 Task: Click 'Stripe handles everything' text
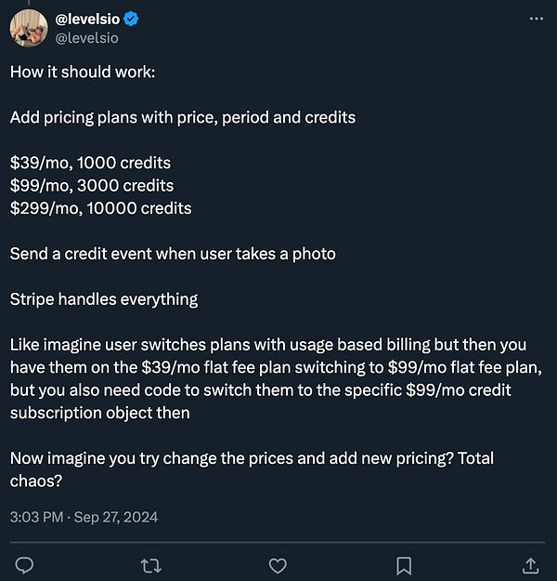[104, 298]
